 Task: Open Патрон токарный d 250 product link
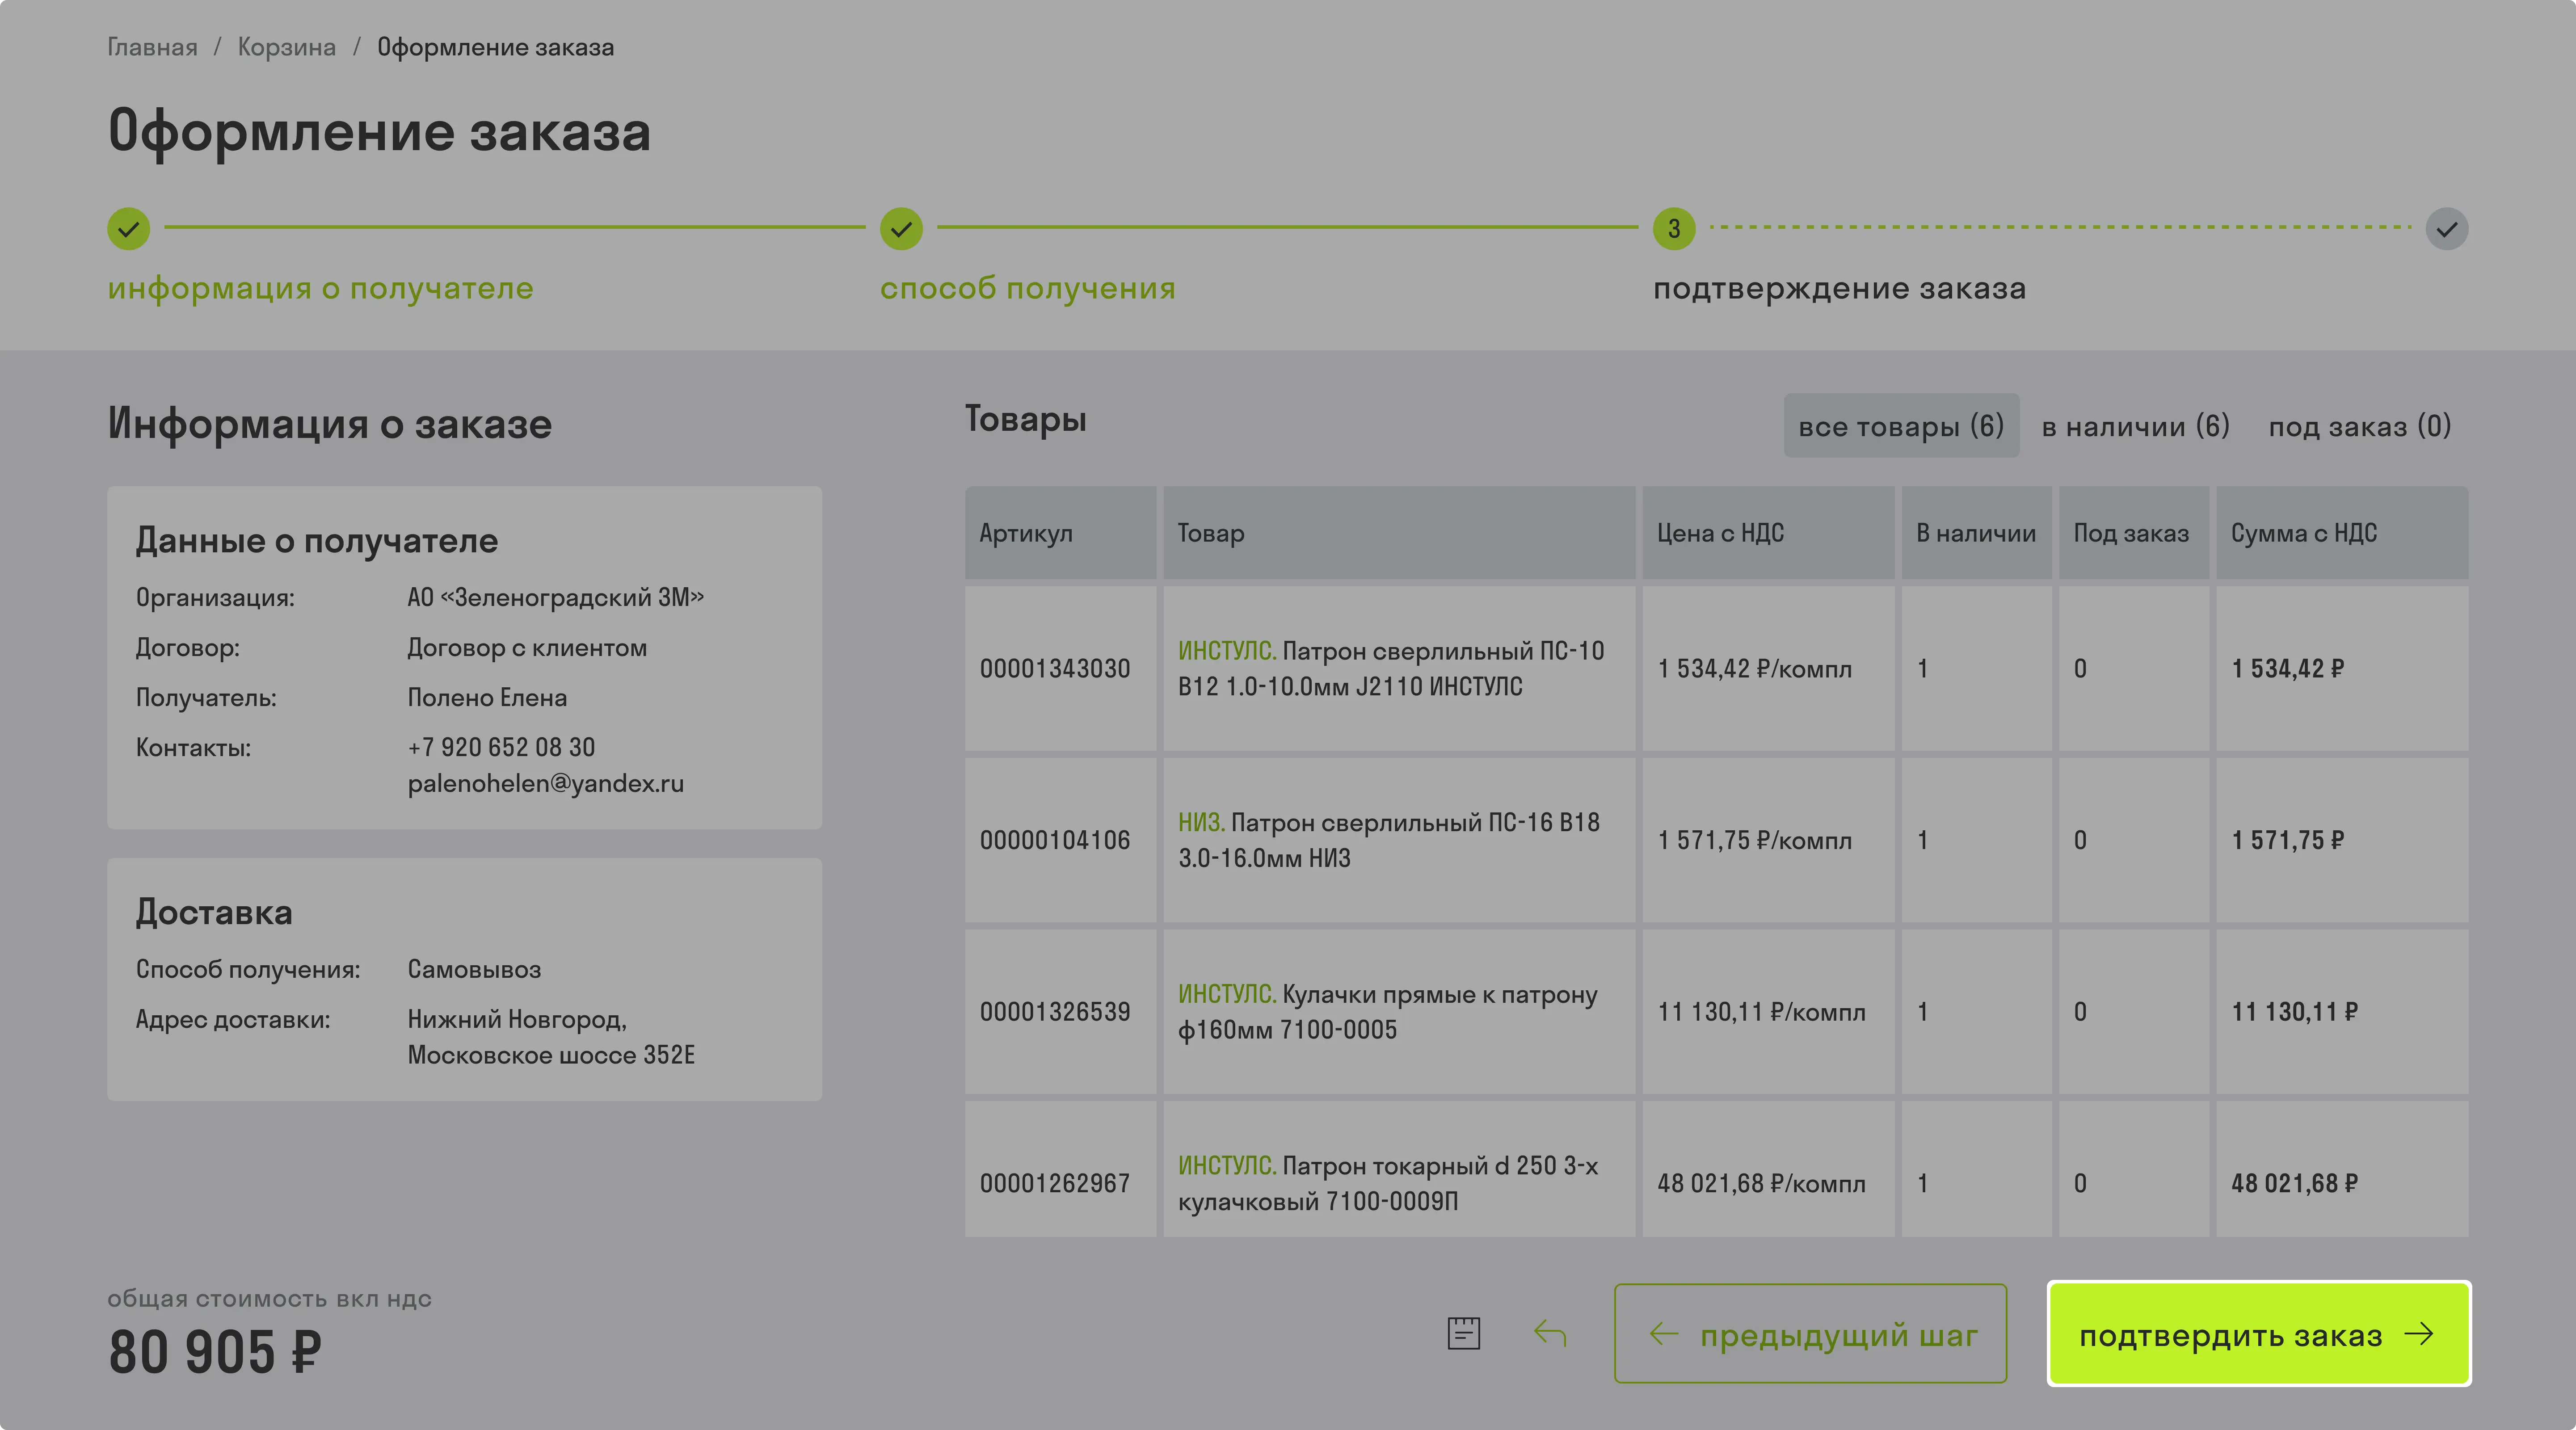coord(1388,1183)
